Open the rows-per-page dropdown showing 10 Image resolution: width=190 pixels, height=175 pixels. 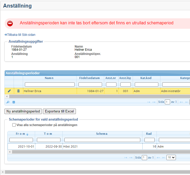(171, 157)
